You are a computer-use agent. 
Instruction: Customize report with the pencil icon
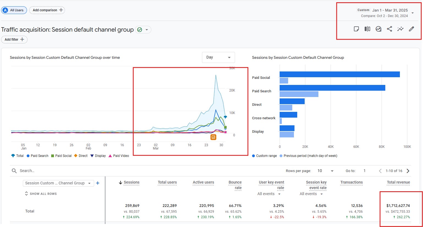point(411,29)
